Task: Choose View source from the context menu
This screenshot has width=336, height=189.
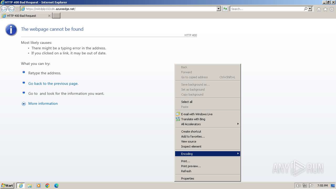Action: coord(208,141)
